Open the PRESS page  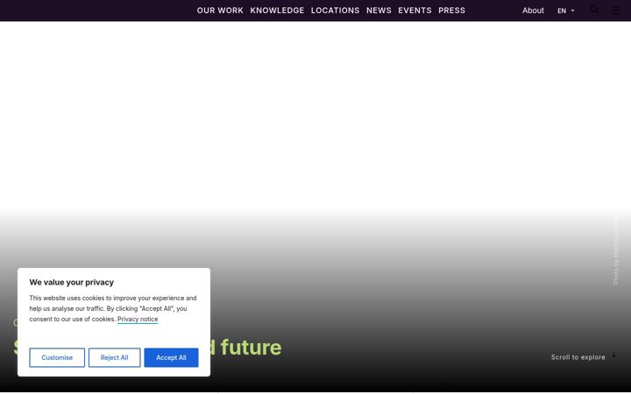(x=451, y=11)
